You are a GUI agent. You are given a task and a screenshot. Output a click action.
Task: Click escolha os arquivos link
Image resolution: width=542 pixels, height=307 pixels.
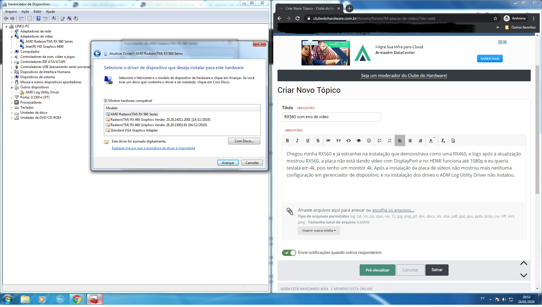click(393, 210)
